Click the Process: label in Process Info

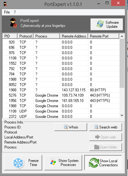pos(11,147)
